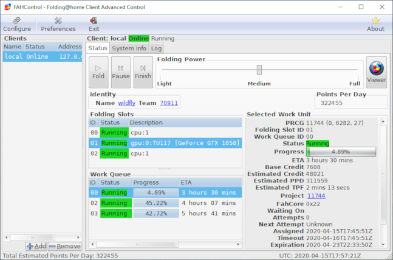Screen dimensions: 393x260
Task: Click the Work Queue scroll-right arrow
Action: (238, 244)
